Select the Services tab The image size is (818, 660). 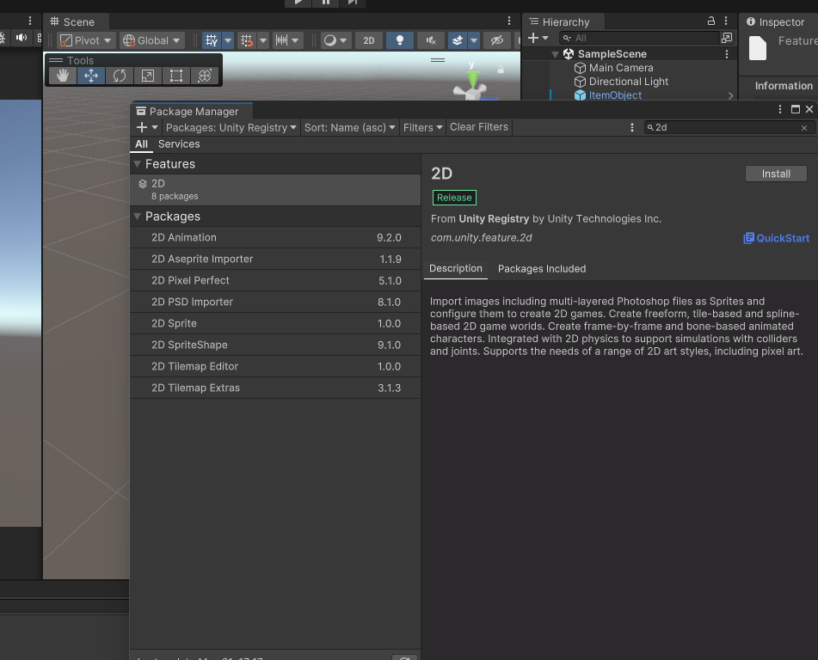179,144
